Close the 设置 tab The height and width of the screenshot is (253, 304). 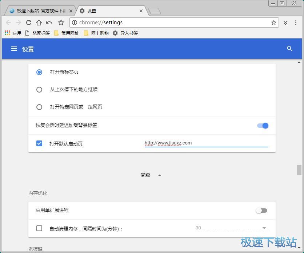141,11
